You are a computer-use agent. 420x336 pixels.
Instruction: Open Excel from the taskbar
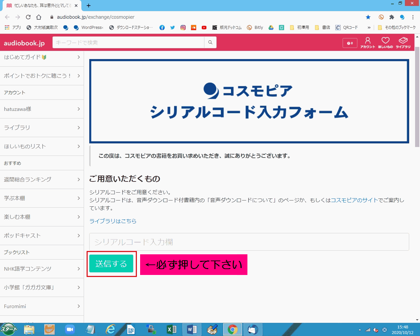(x=172, y=329)
